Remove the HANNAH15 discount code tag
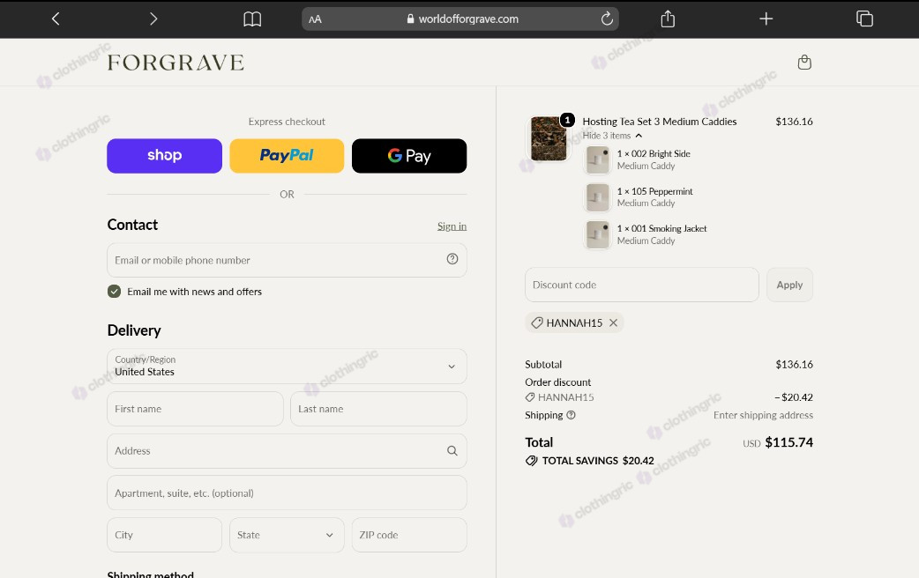 [613, 322]
